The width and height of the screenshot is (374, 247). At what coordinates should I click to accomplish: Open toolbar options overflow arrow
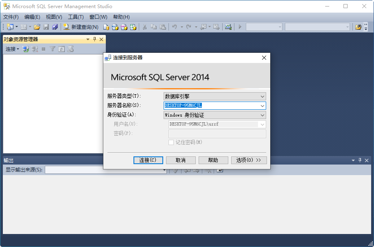pos(366,27)
